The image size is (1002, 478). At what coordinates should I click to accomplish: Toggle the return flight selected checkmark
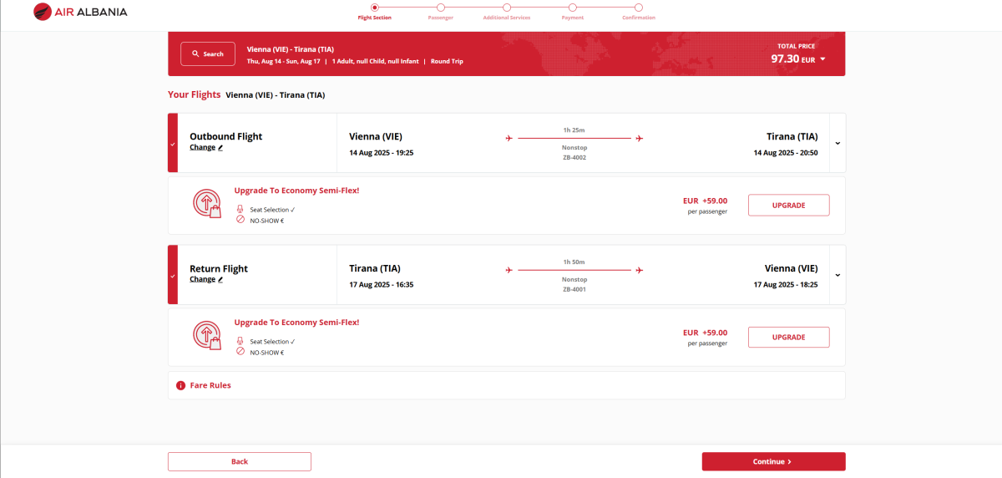tap(173, 275)
